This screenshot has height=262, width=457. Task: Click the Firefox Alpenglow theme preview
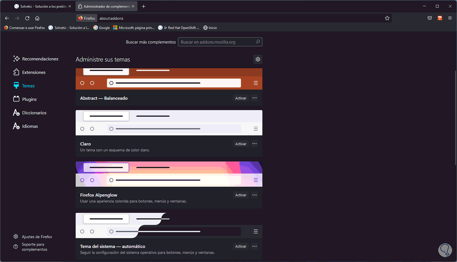(x=169, y=174)
